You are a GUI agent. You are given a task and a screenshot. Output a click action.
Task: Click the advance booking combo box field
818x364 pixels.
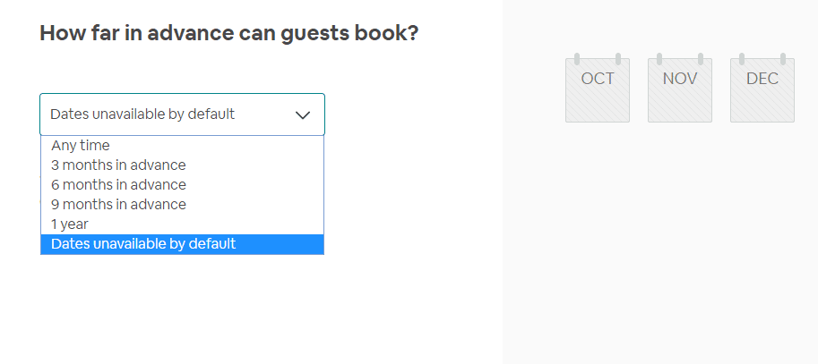(182, 114)
